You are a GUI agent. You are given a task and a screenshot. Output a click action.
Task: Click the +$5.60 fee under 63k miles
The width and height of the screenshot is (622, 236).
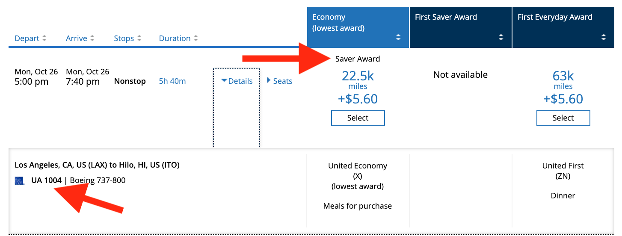point(563,99)
